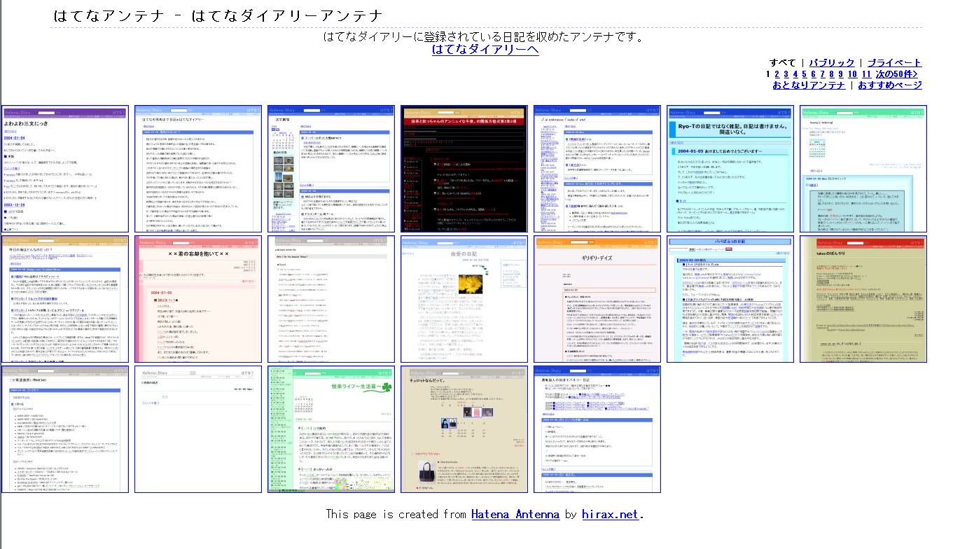
Task: Open the おすすめページ link
Action: [x=890, y=85]
